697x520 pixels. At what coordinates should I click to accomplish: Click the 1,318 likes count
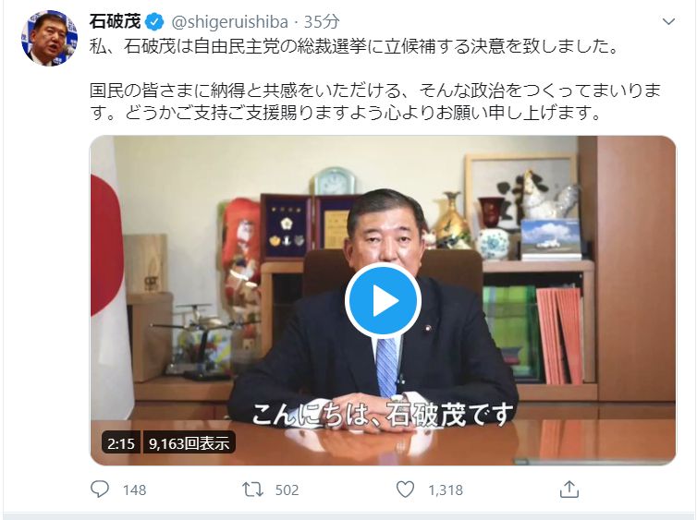pos(446,490)
